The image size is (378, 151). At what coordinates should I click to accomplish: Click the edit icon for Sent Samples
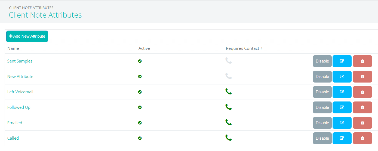(x=342, y=61)
